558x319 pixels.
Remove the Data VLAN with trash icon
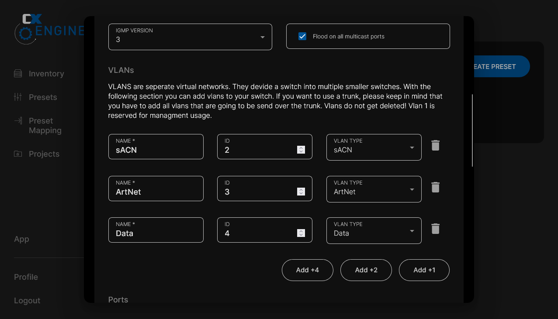point(435,229)
